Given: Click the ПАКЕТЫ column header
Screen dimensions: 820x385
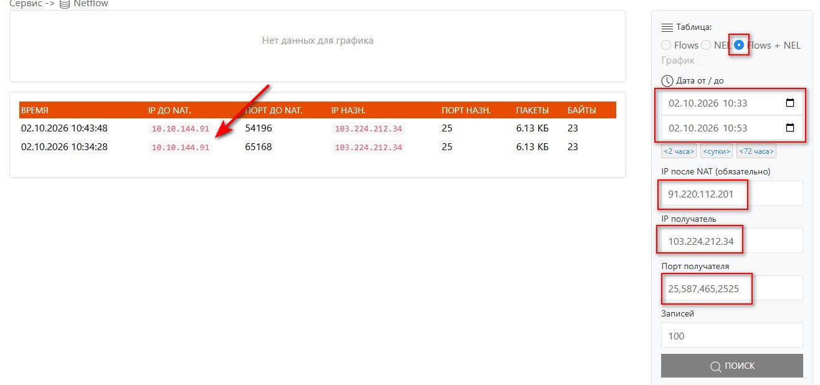Looking at the screenshot, I should tap(532, 110).
